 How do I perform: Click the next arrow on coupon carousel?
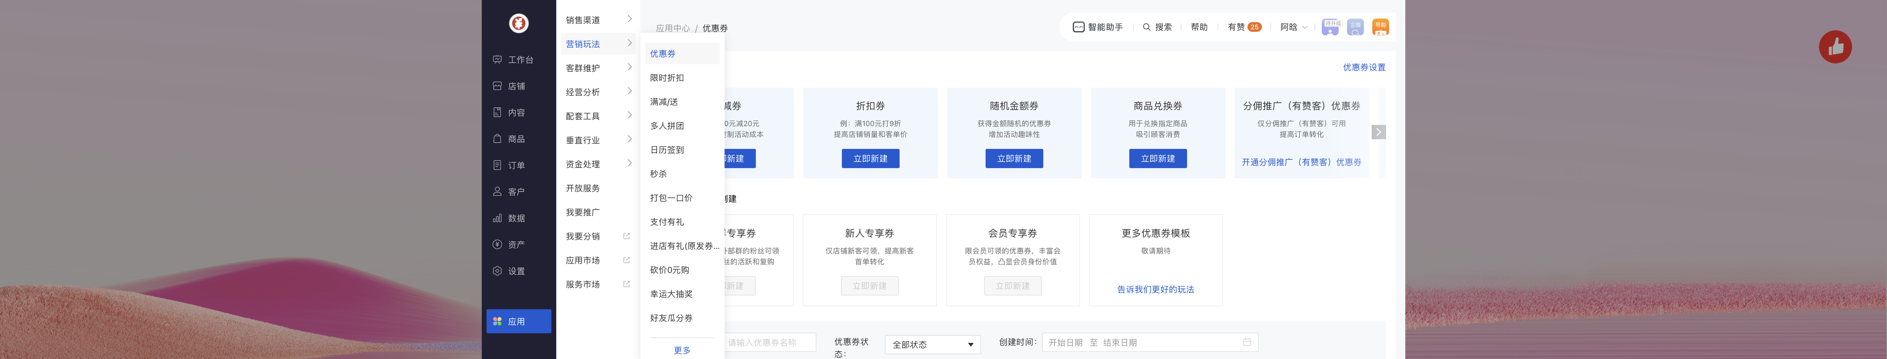pos(1378,132)
